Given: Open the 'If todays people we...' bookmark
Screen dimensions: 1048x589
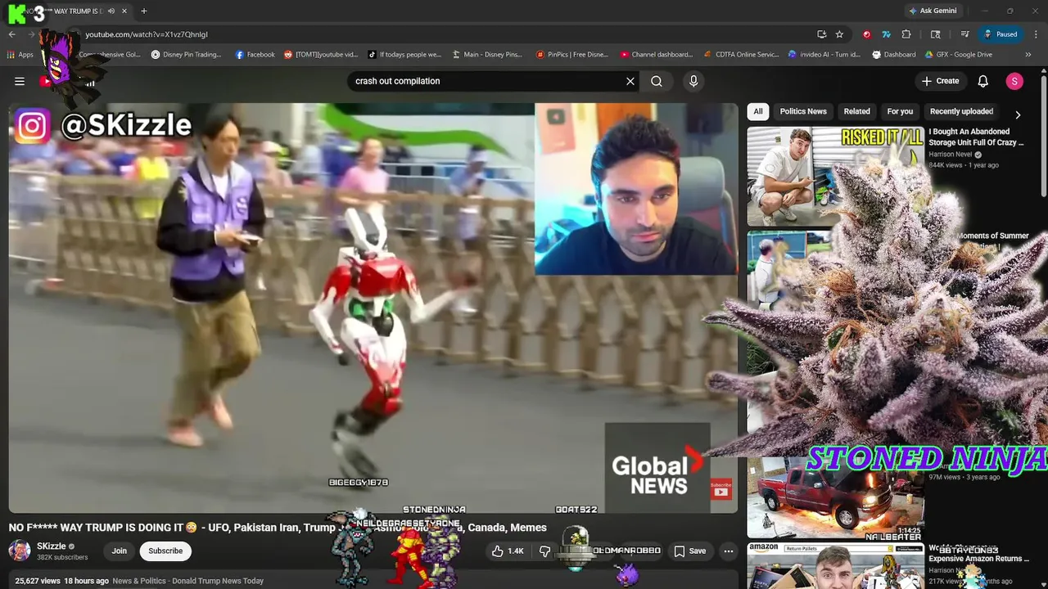Looking at the screenshot, I should (x=404, y=55).
